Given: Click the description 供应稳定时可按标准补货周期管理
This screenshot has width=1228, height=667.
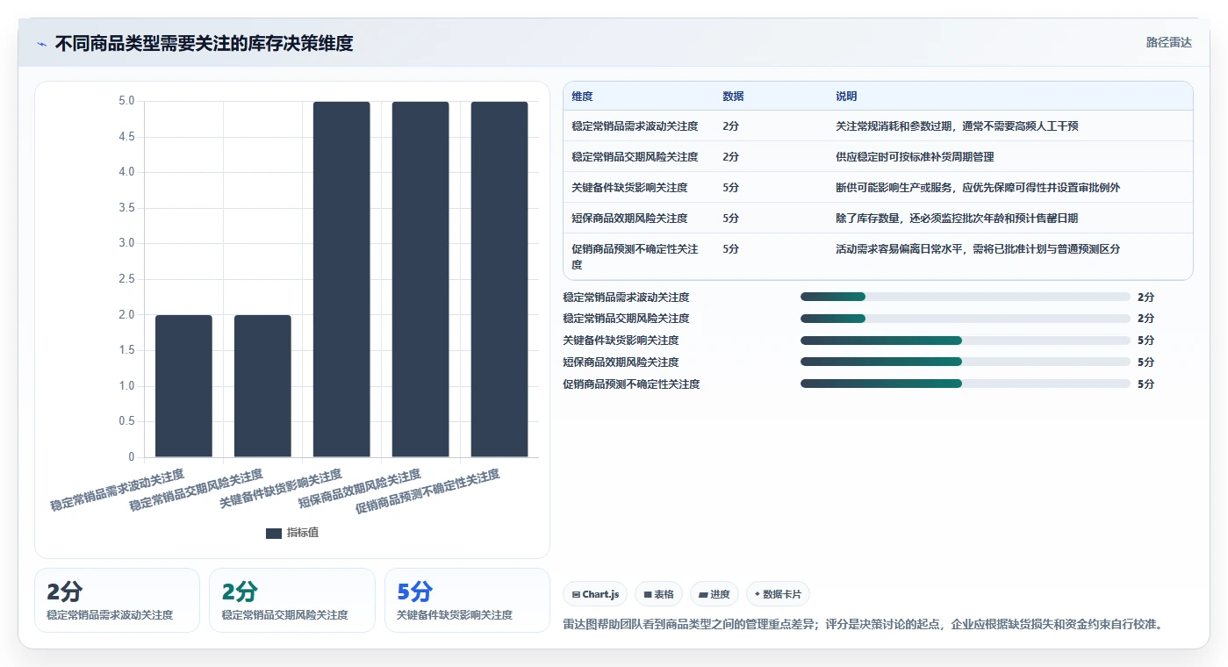Looking at the screenshot, I should point(915,157).
